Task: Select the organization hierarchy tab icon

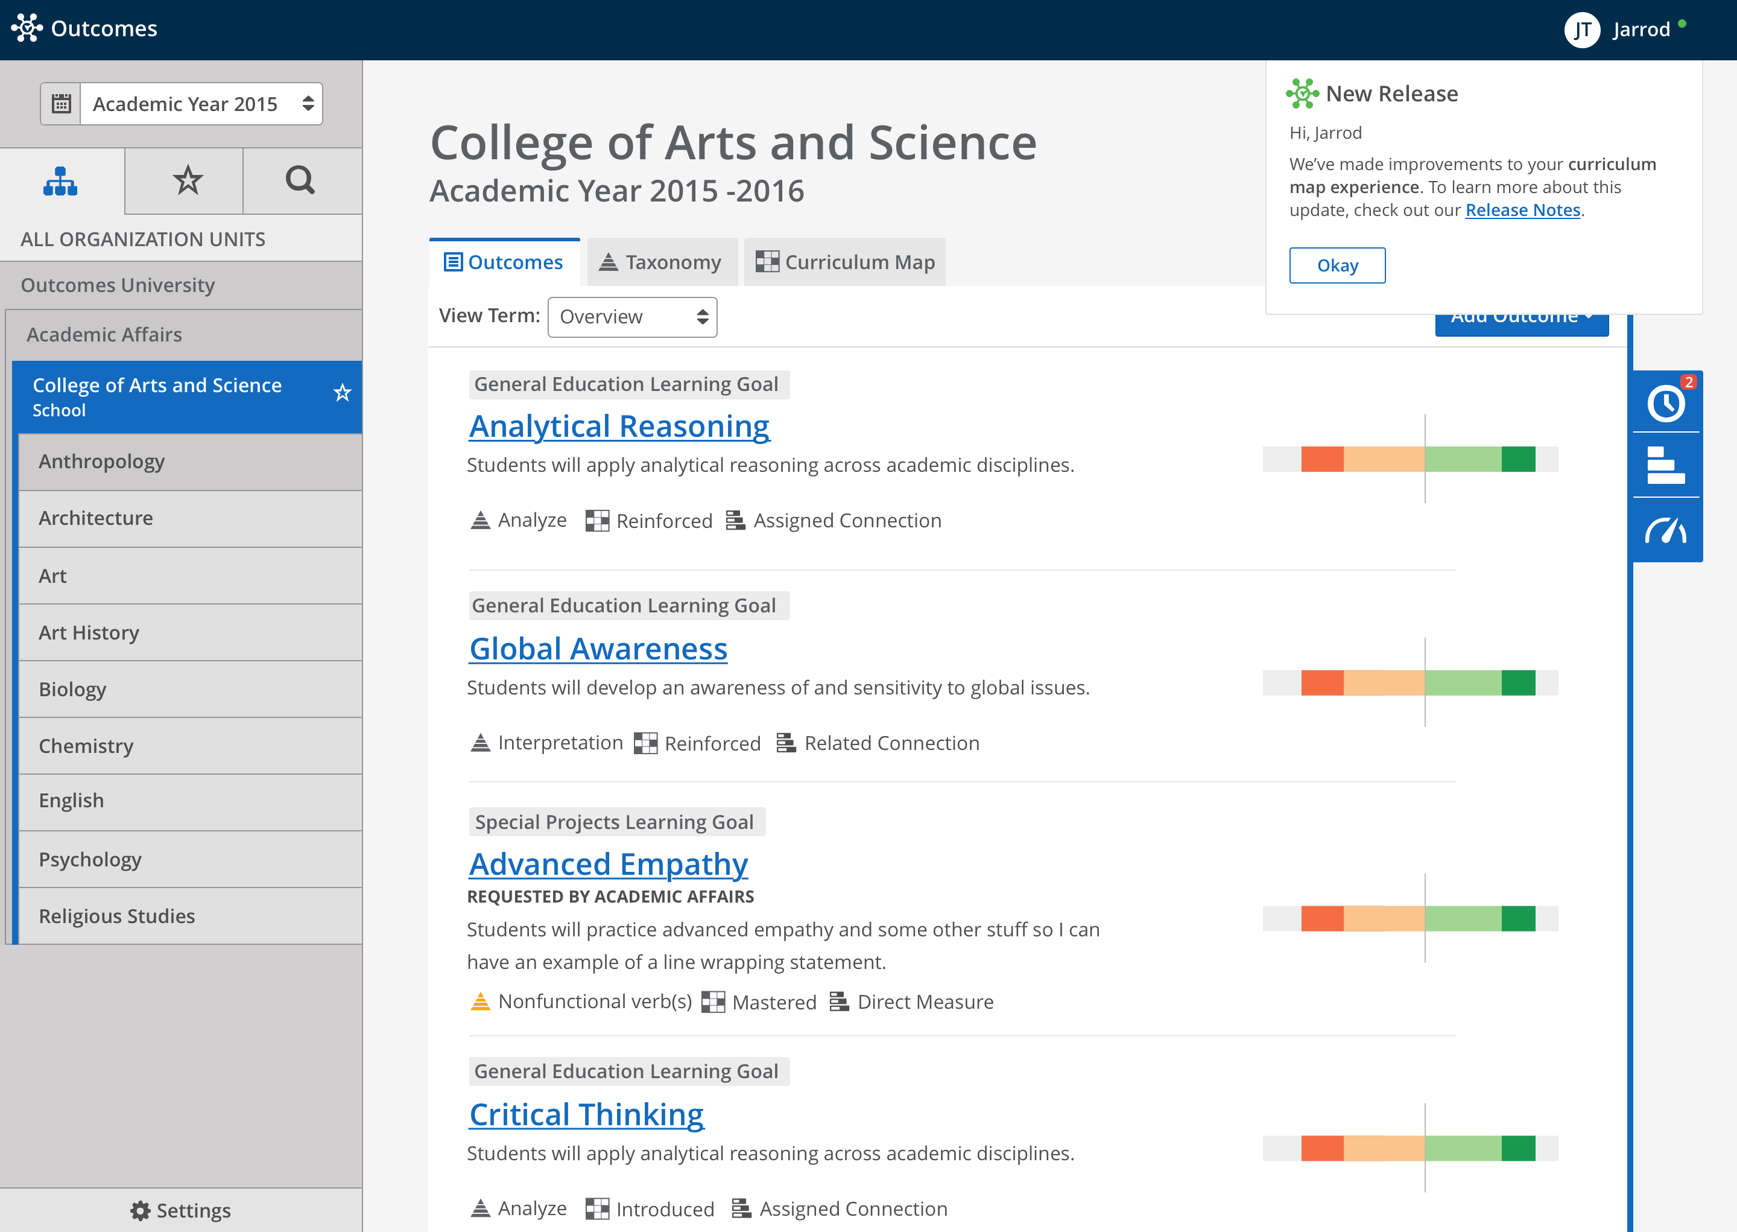Action: (x=61, y=180)
